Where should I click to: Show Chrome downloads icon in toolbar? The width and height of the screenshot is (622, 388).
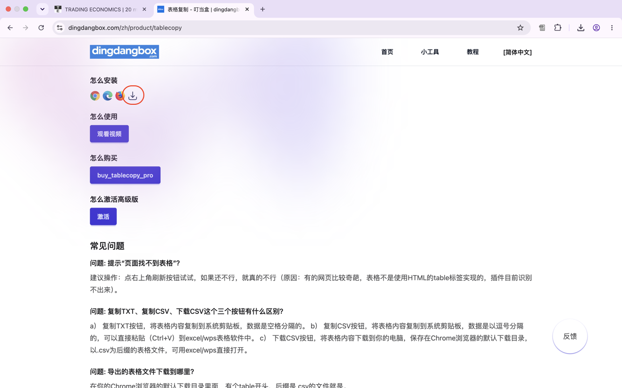click(581, 28)
